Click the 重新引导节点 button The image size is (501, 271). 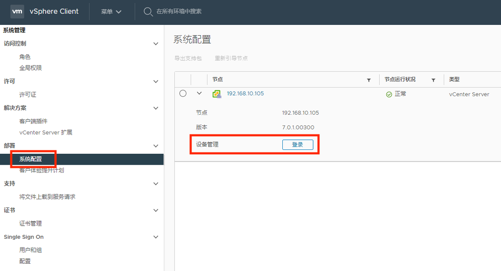(231, 58)
